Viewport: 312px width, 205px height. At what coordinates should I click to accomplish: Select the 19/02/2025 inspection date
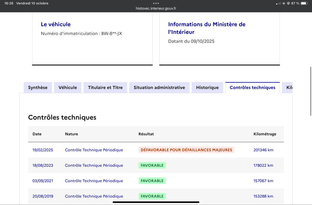coord(43,150)
